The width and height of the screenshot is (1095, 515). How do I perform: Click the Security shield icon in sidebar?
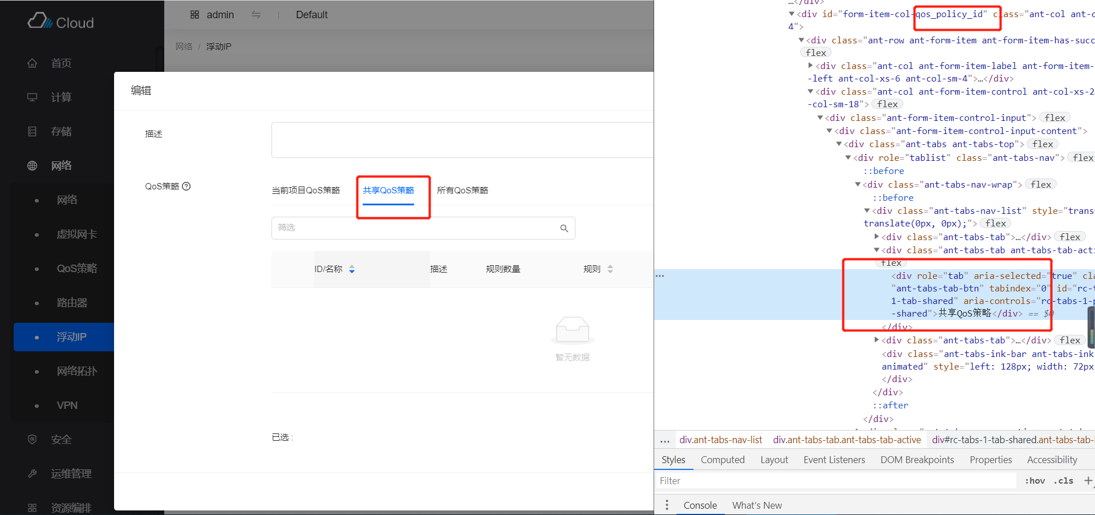33,440
